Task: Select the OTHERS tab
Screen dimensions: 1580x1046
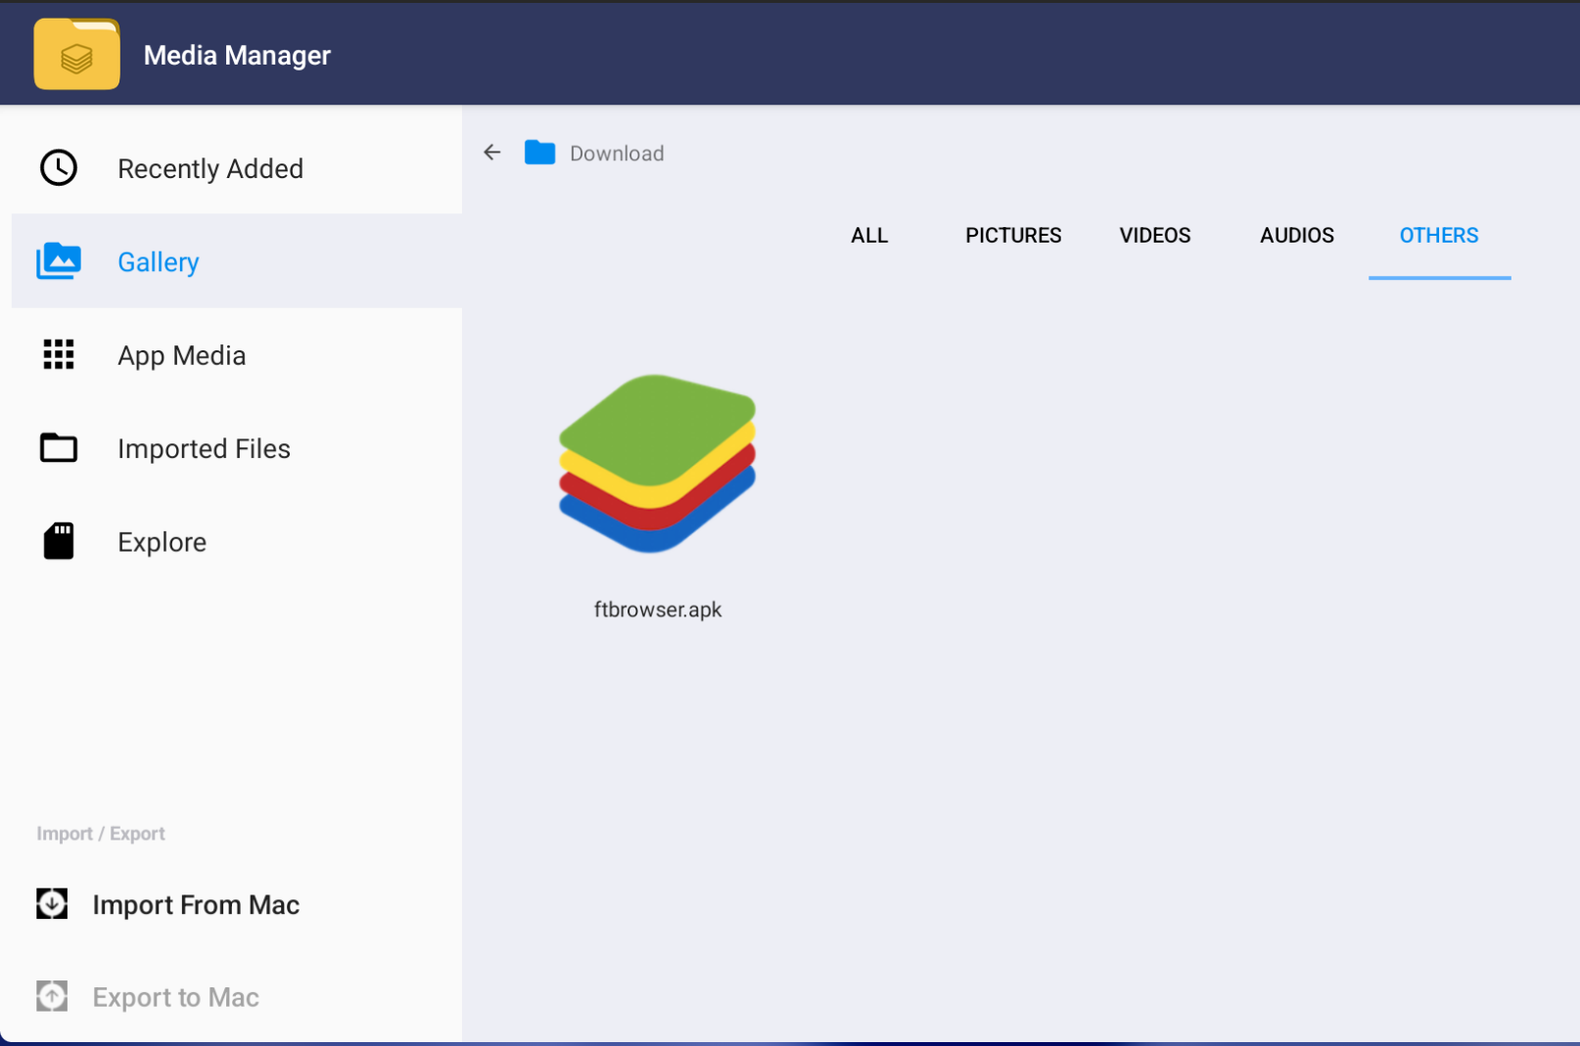Action: coord(1439,236)
